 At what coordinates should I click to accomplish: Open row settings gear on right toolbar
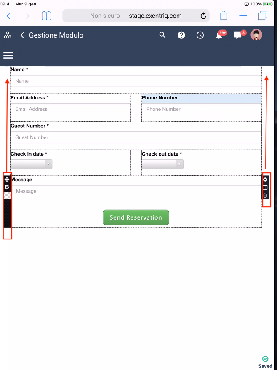(x=265, y=180)
